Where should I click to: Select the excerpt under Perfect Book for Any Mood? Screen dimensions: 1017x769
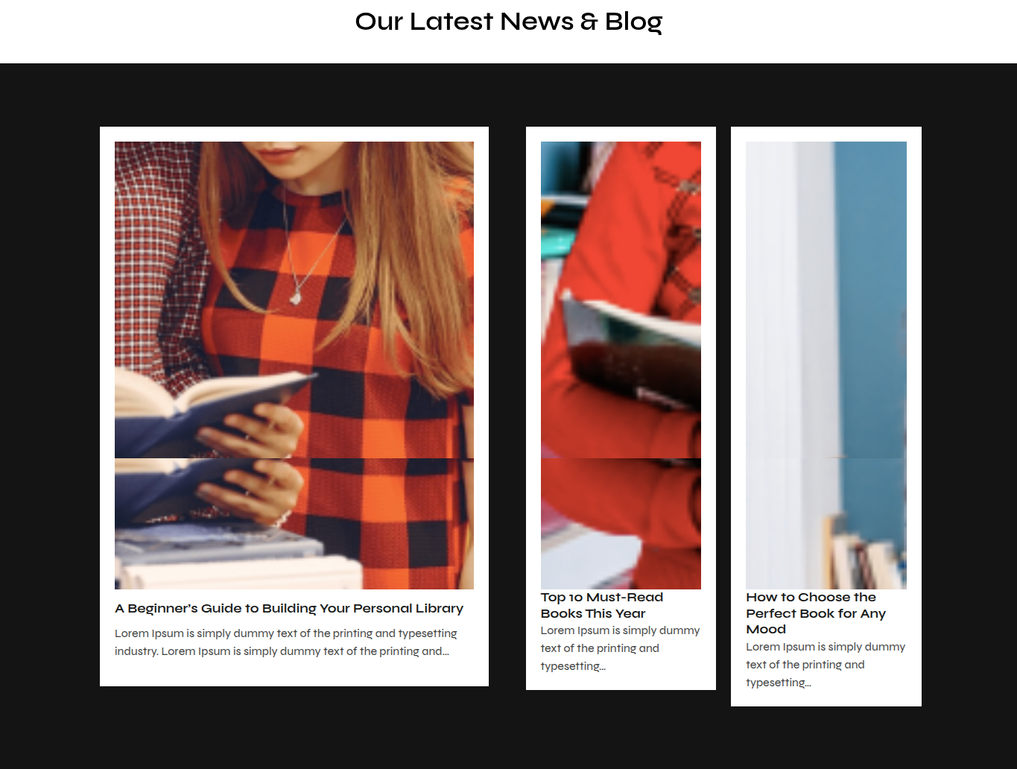pyautogui.click(x=826, y=665)
